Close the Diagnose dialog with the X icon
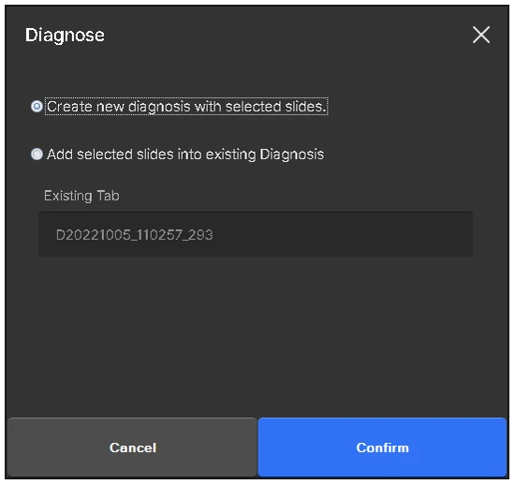 [481, 35]
